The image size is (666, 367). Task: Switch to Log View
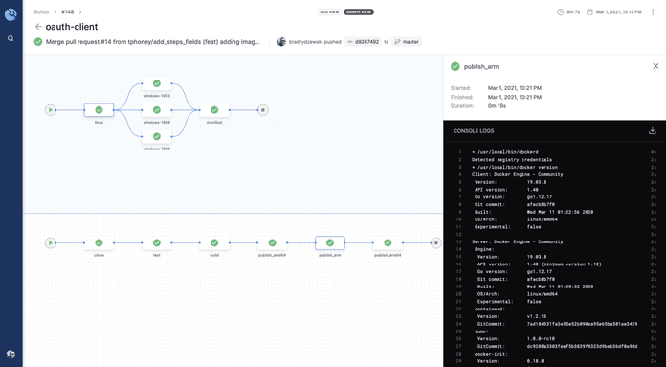pyautogui.click(x=329, y=11)
